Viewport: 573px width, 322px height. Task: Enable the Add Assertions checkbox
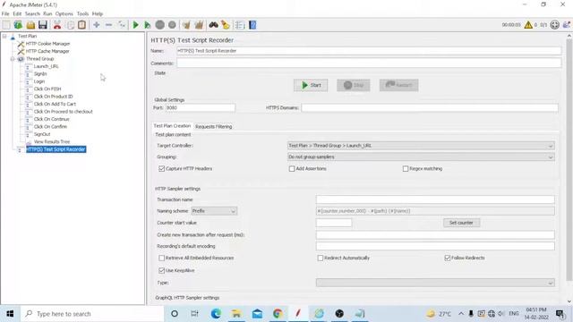[292, 169]
